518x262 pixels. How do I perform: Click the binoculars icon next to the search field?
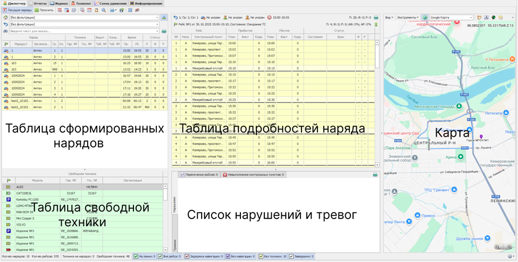5,31
